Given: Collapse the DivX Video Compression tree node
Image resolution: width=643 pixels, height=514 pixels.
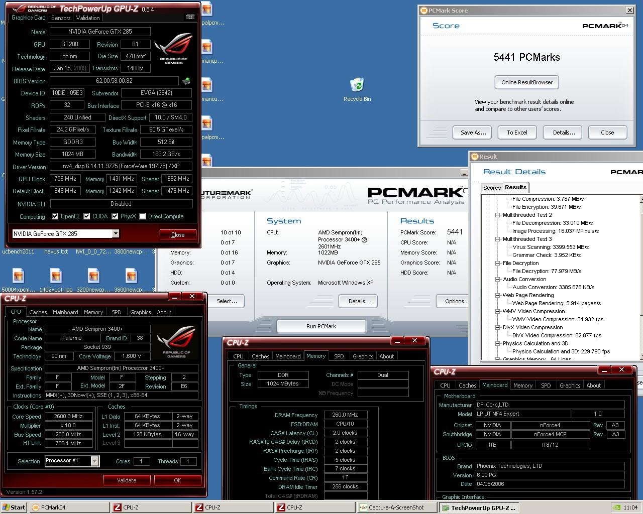Looking at the screenshot, I should 498,327.
